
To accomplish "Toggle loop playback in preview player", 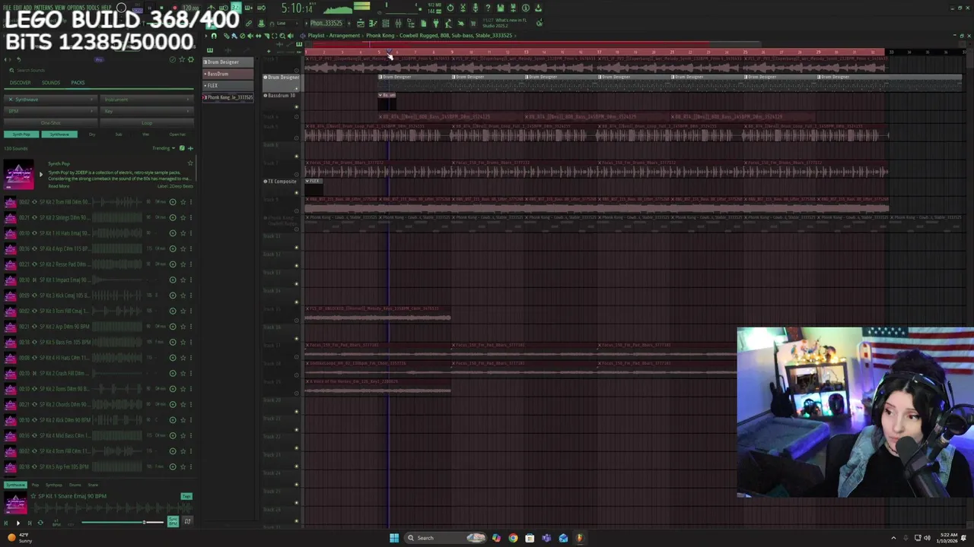I will coord(40,523).
